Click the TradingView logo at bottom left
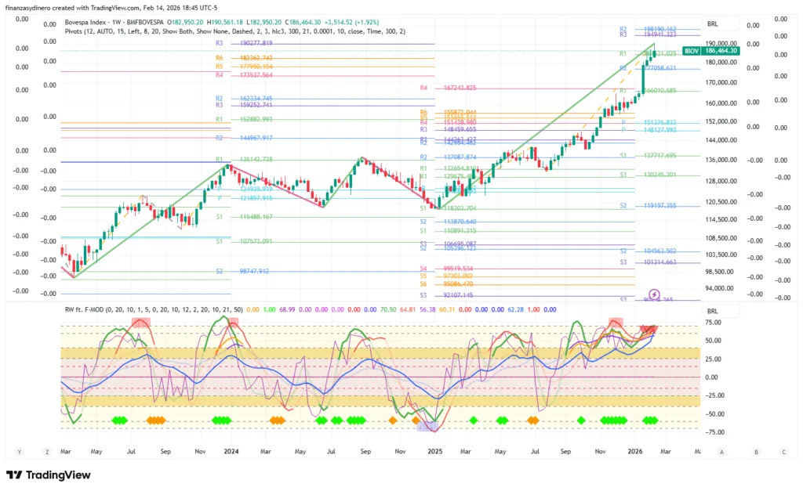This screenshot has width=803, height=491. point(49,475)
